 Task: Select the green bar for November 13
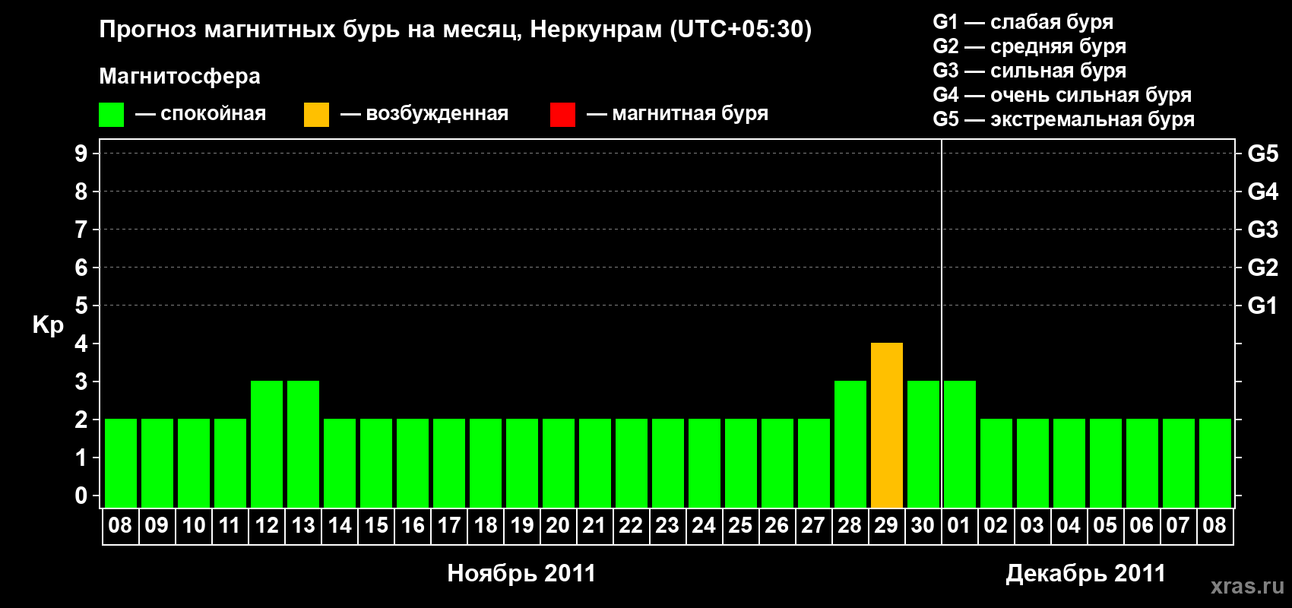(303, 444)
